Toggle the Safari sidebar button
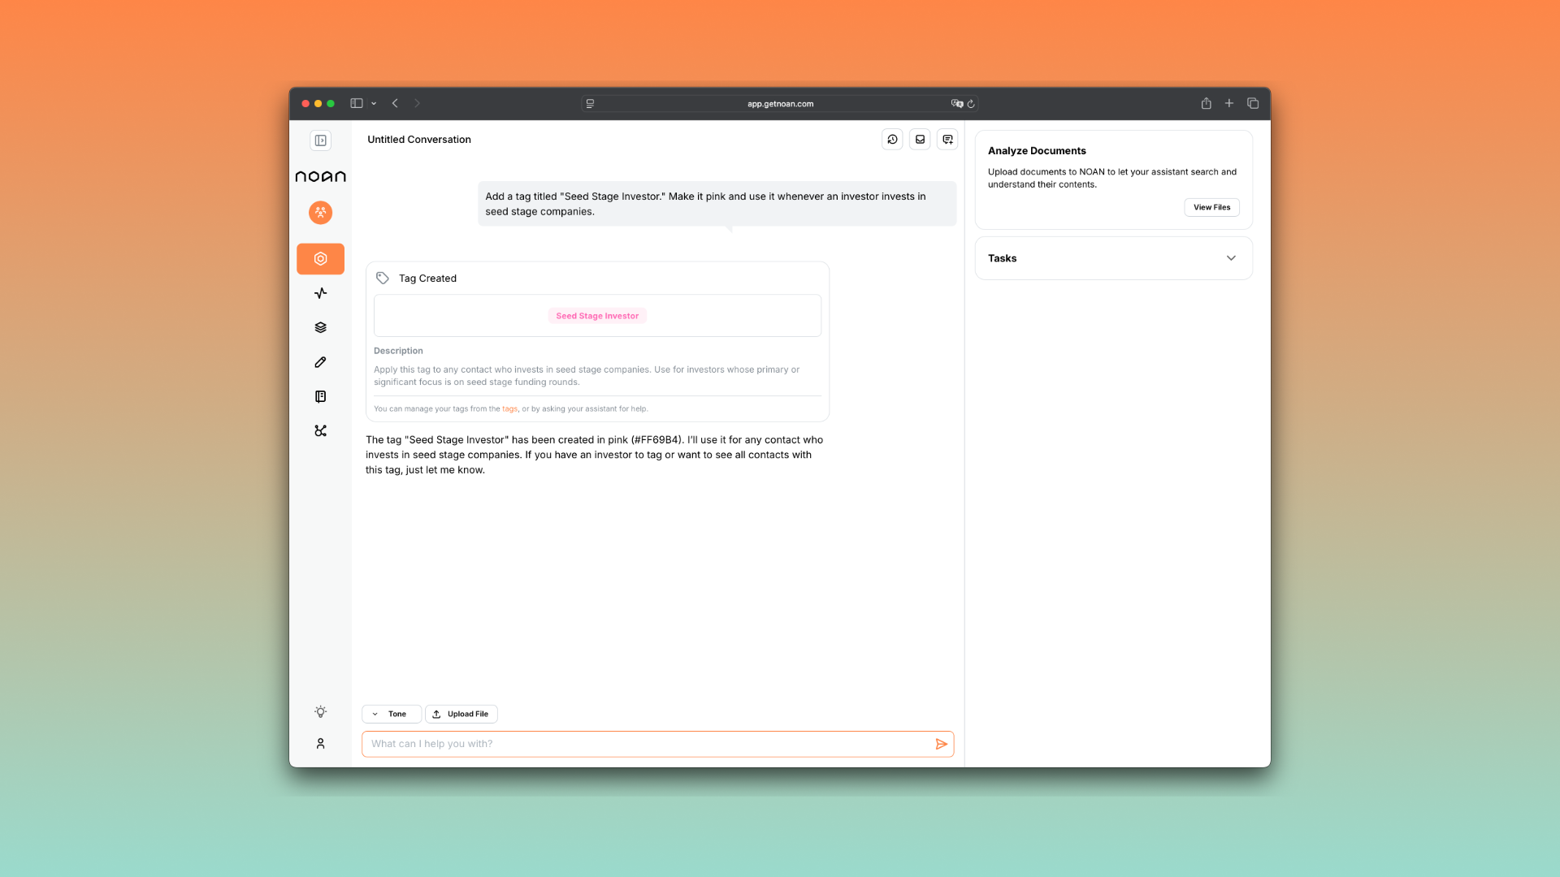1560x877 pixels. pos(356,103)
